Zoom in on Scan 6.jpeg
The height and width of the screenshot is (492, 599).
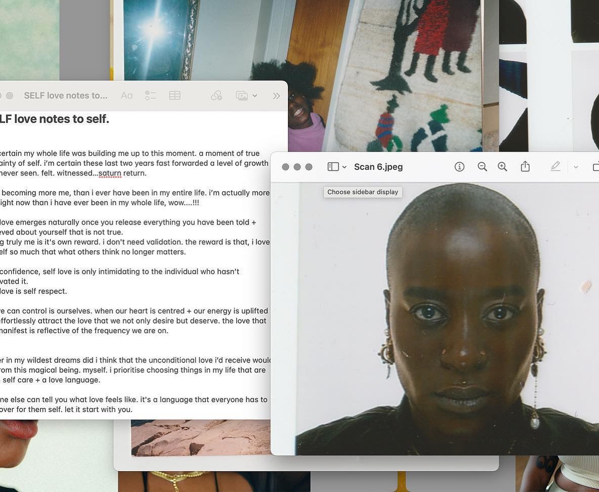click(502, 167)
